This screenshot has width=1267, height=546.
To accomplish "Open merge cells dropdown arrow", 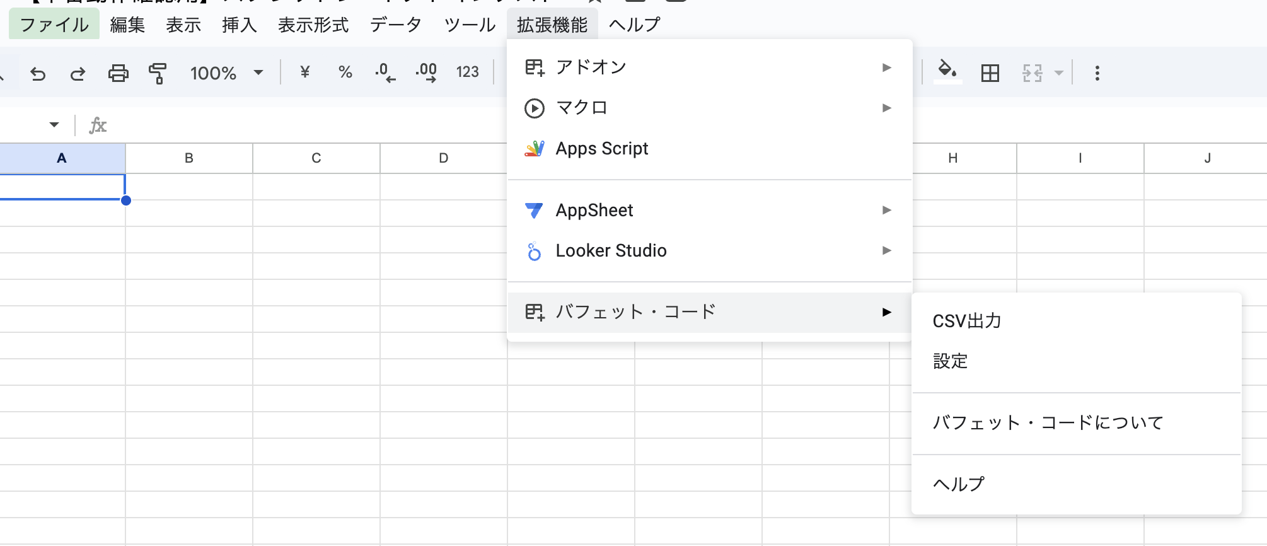I will coord(1059,73).
